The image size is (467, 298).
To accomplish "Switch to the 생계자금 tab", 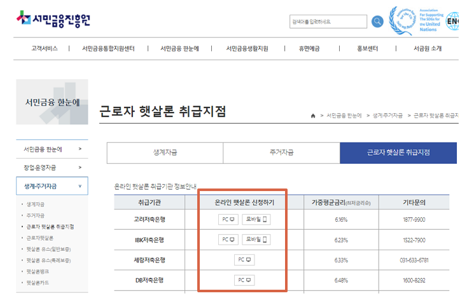I will pos(165,153).
